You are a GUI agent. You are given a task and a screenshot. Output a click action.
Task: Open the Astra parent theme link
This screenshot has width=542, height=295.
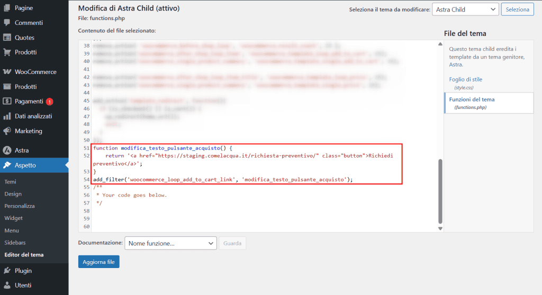(x=456, y=64)
